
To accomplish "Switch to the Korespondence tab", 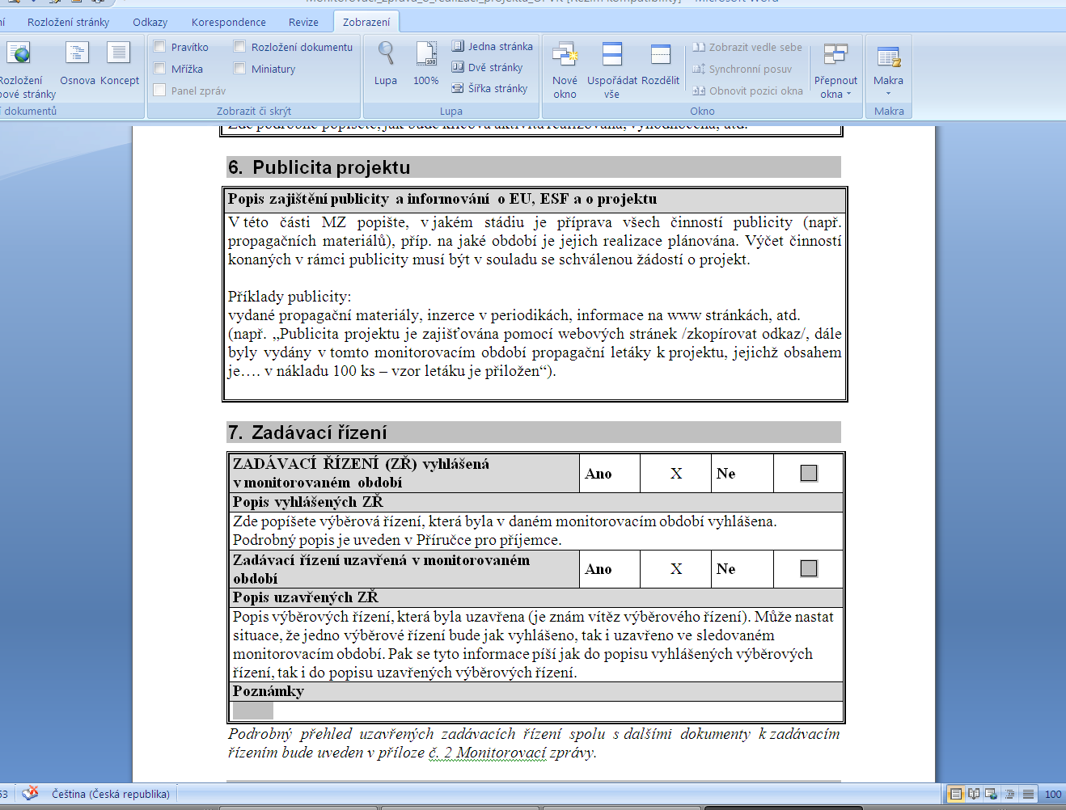I will [x=229, y=22].
